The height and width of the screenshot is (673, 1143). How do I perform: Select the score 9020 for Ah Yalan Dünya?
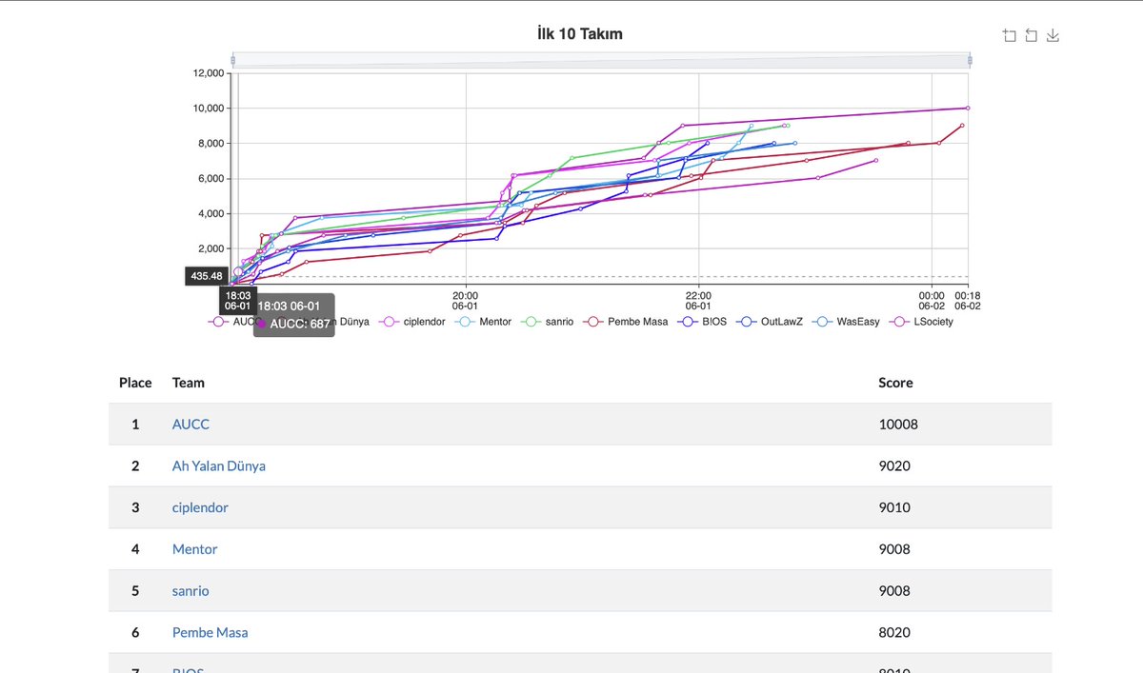tap(894, 466)
